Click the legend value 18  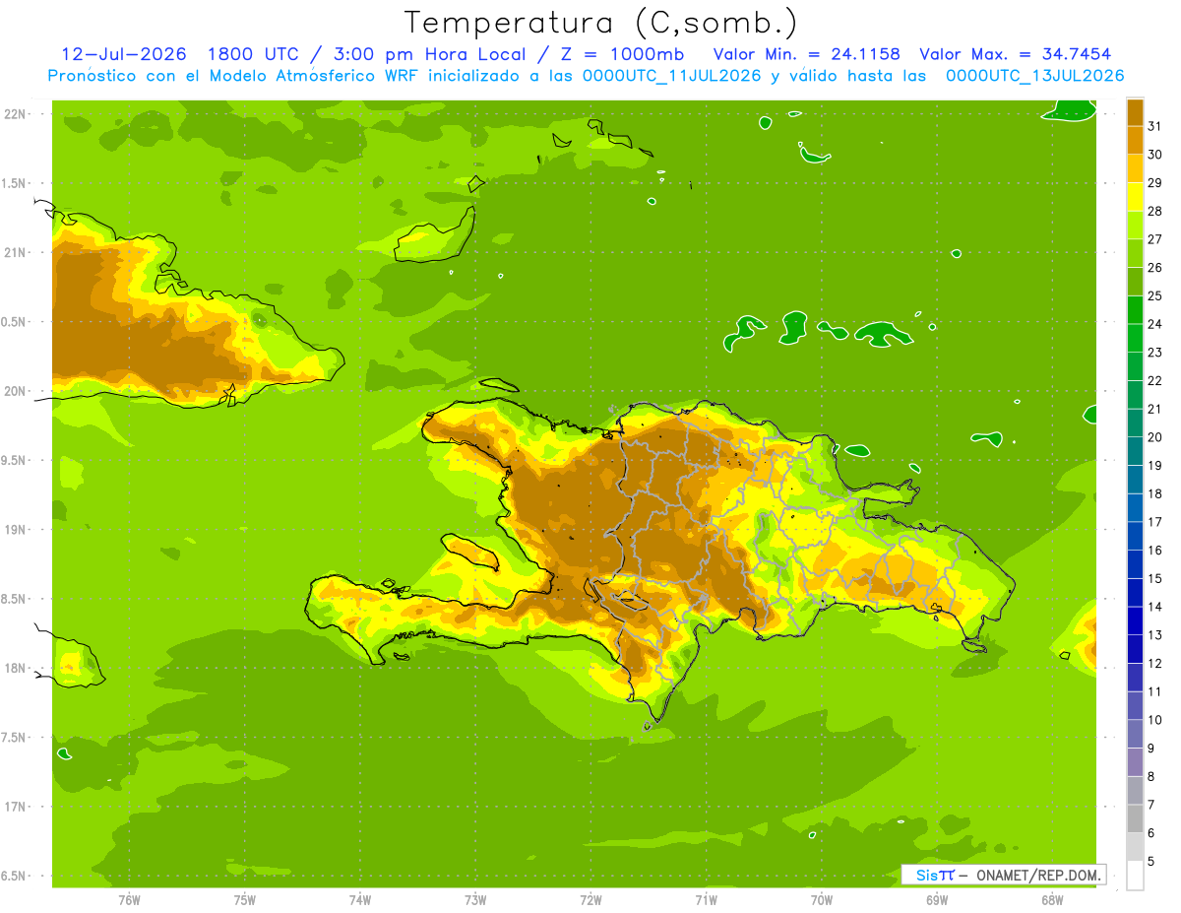pos(1155,493)
